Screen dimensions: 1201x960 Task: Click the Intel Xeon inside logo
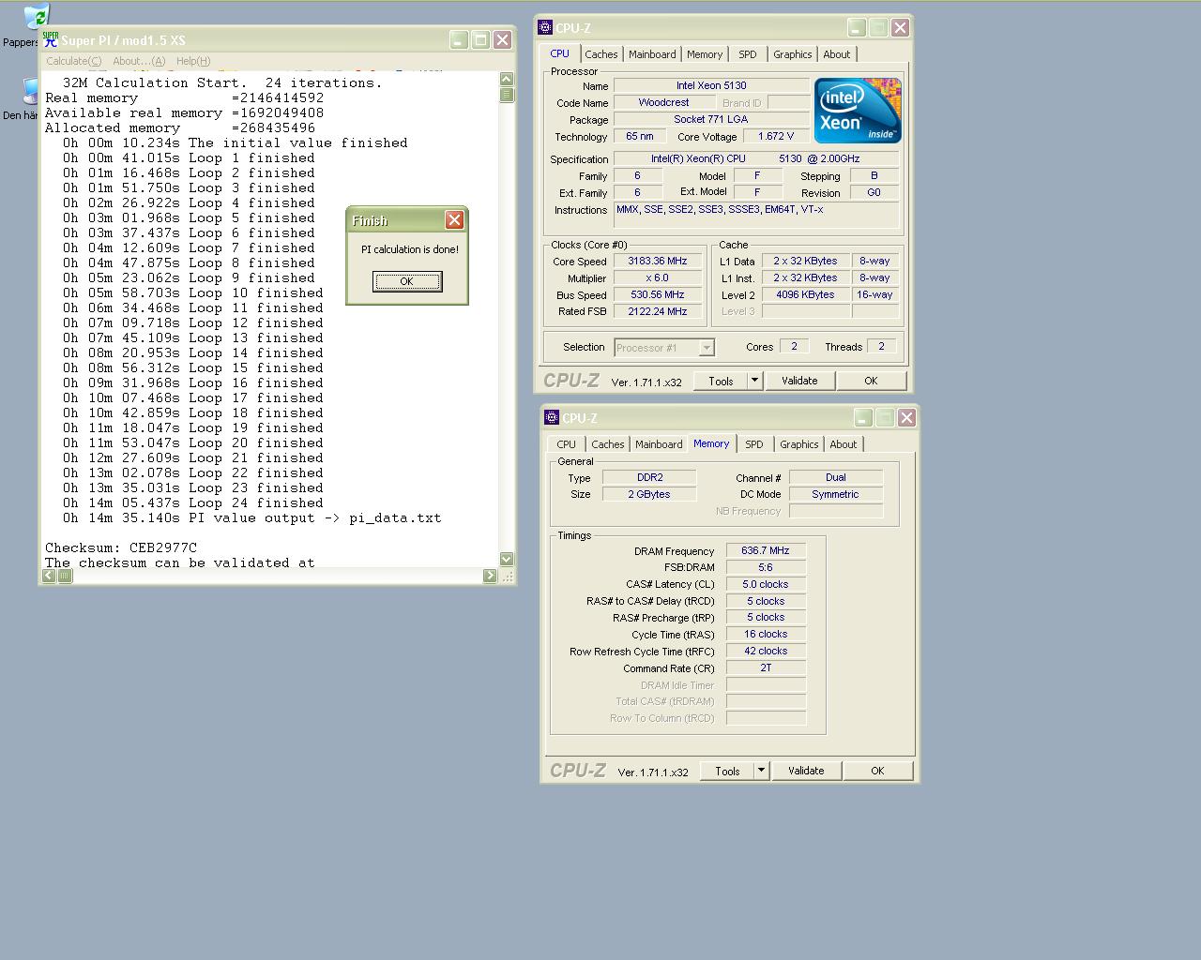pos(858,110)
